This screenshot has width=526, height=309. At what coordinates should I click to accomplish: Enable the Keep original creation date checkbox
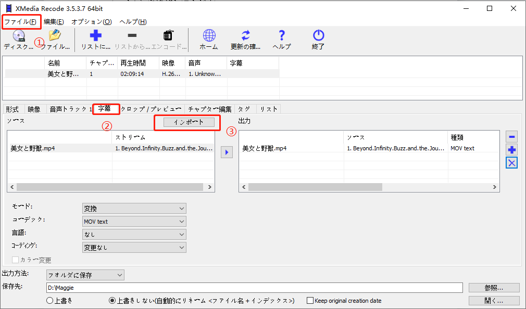[x=310, y=301]
